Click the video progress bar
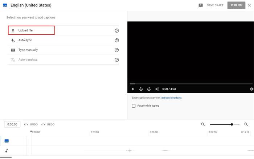Image resolution: width=254 pixels, height=159 pixels. [191, 84]
